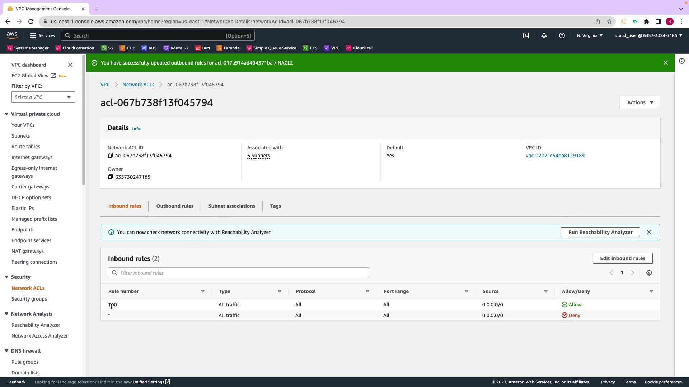Copy the Network ACL ID

tap(111, 156)
